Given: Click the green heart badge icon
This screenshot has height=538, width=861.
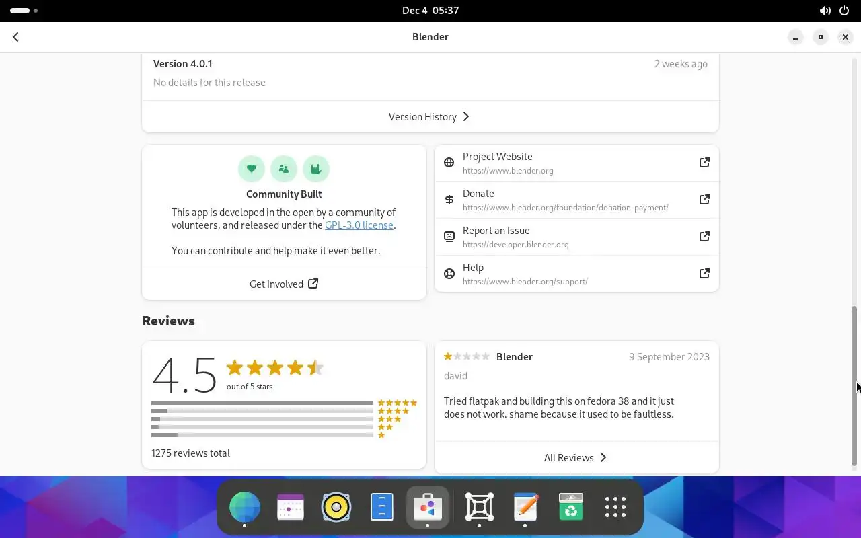Looking at the screenshot, I should coord(252,169).
